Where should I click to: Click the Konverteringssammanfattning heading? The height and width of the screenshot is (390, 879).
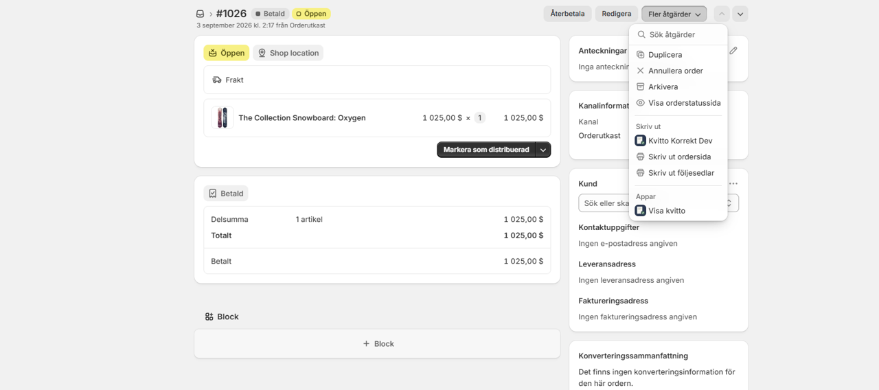coord(633,356)
